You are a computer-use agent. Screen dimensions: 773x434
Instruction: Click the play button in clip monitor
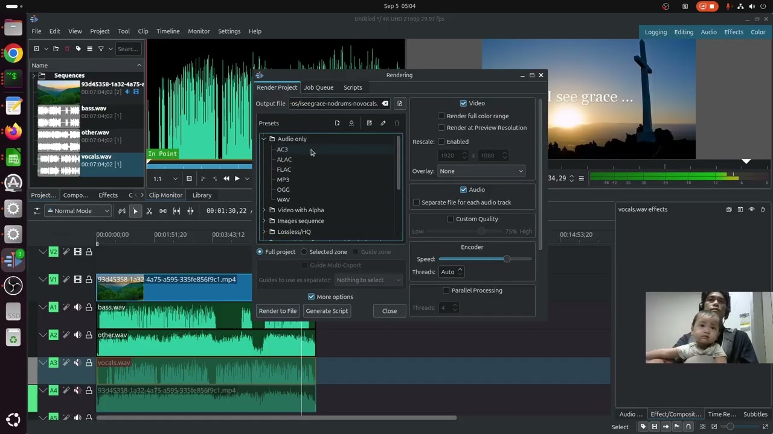tap(237, 178)
